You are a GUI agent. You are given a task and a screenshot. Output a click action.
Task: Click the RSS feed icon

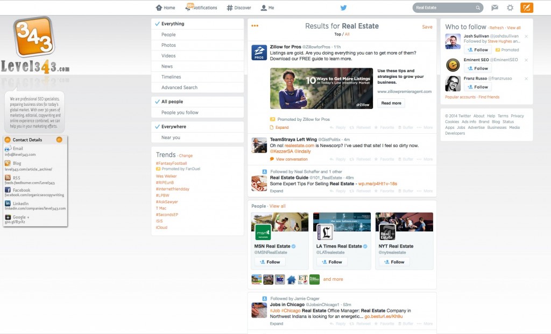pos(8,178)
